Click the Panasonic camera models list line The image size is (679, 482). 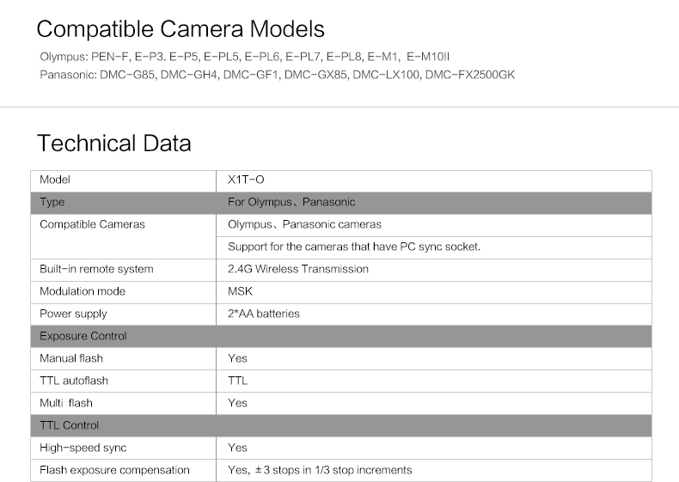(278, 74)
